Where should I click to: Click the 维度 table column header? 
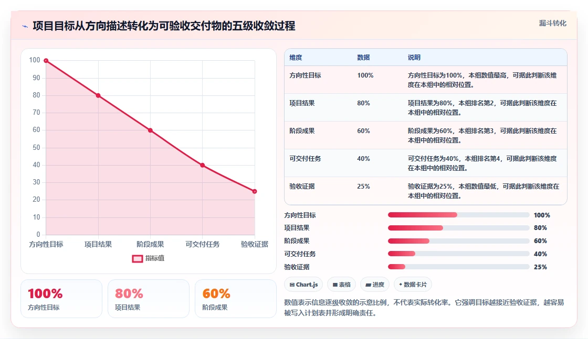coord(296,58)
